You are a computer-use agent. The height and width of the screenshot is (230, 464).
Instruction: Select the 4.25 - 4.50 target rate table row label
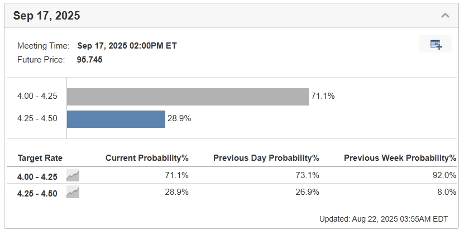click(x=37, y=193)
